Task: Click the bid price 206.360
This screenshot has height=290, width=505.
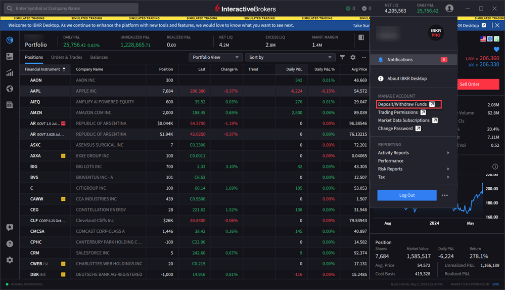Action: (489, 58)
